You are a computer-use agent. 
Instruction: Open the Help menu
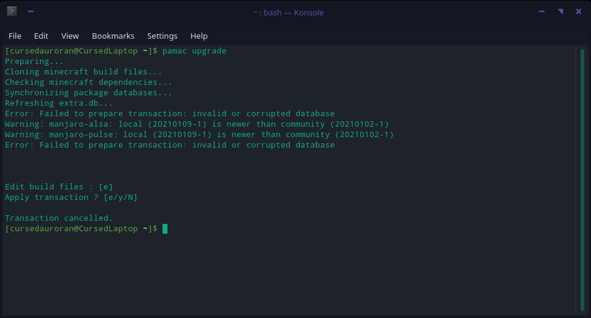click(x=199, y=36)
